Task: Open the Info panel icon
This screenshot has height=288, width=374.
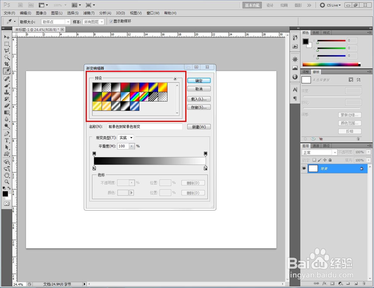Action: (295, 77)
